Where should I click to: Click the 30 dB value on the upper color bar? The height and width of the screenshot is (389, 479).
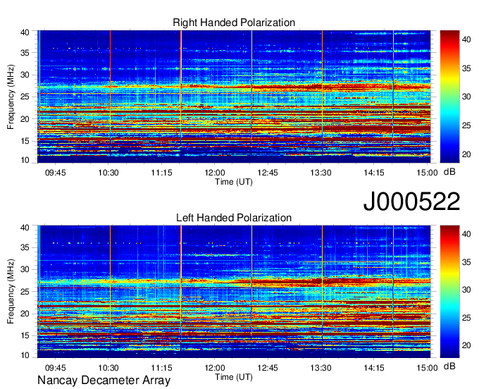point(466,97)
